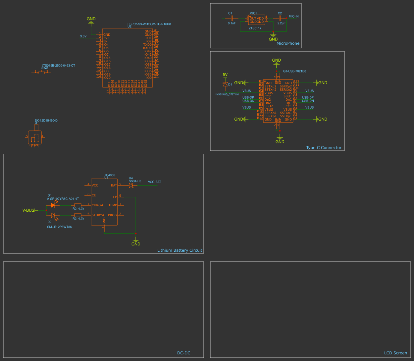
Task: Click the resistor connected to the STDBY# pin
Action: pos(78,215)
